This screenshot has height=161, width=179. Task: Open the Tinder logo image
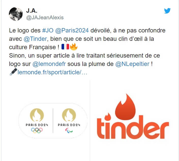[134, 121]
